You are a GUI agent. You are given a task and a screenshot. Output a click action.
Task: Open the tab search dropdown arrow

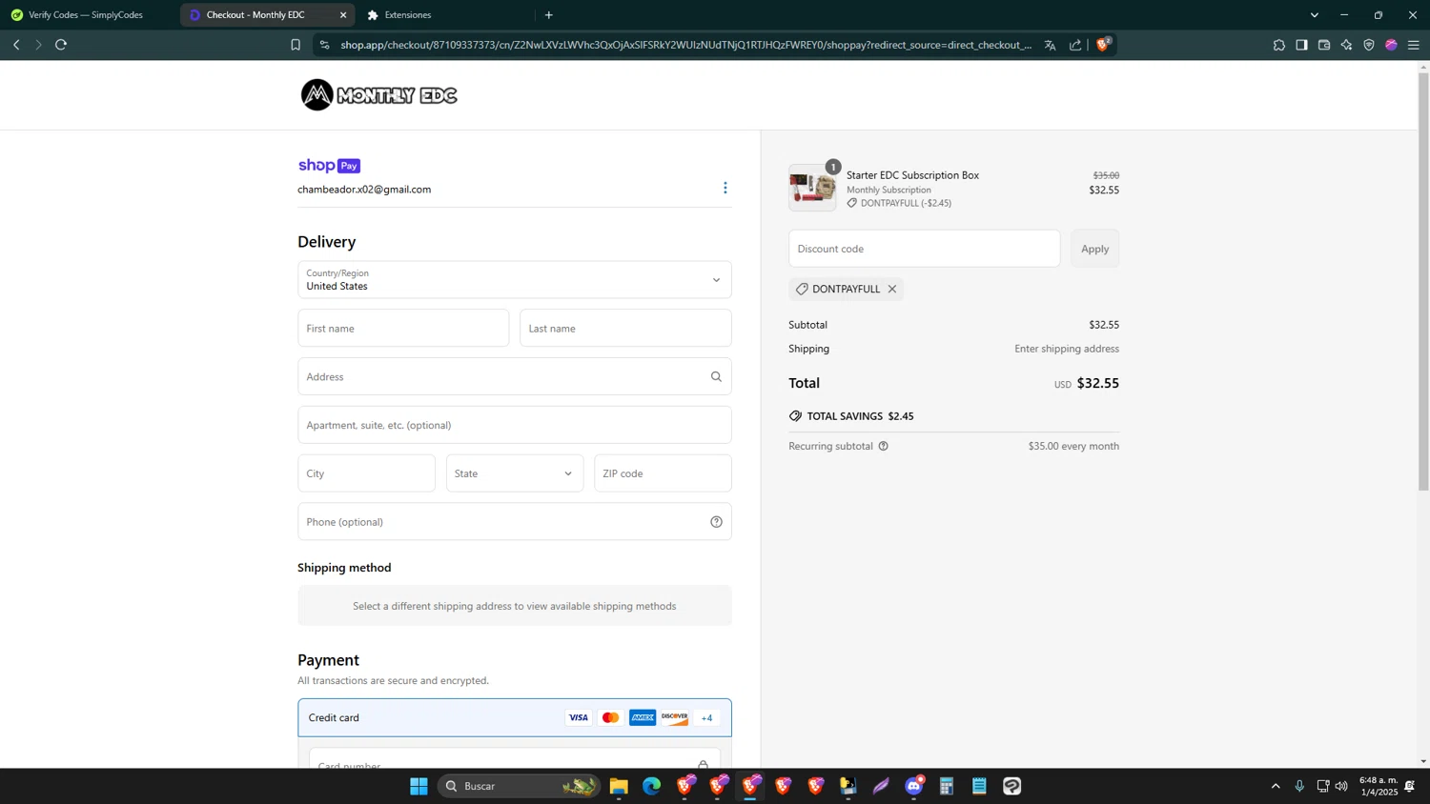point(1315,15)
